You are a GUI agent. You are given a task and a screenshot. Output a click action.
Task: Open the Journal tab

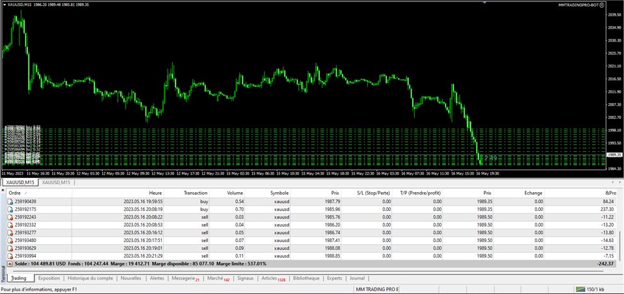357,278
